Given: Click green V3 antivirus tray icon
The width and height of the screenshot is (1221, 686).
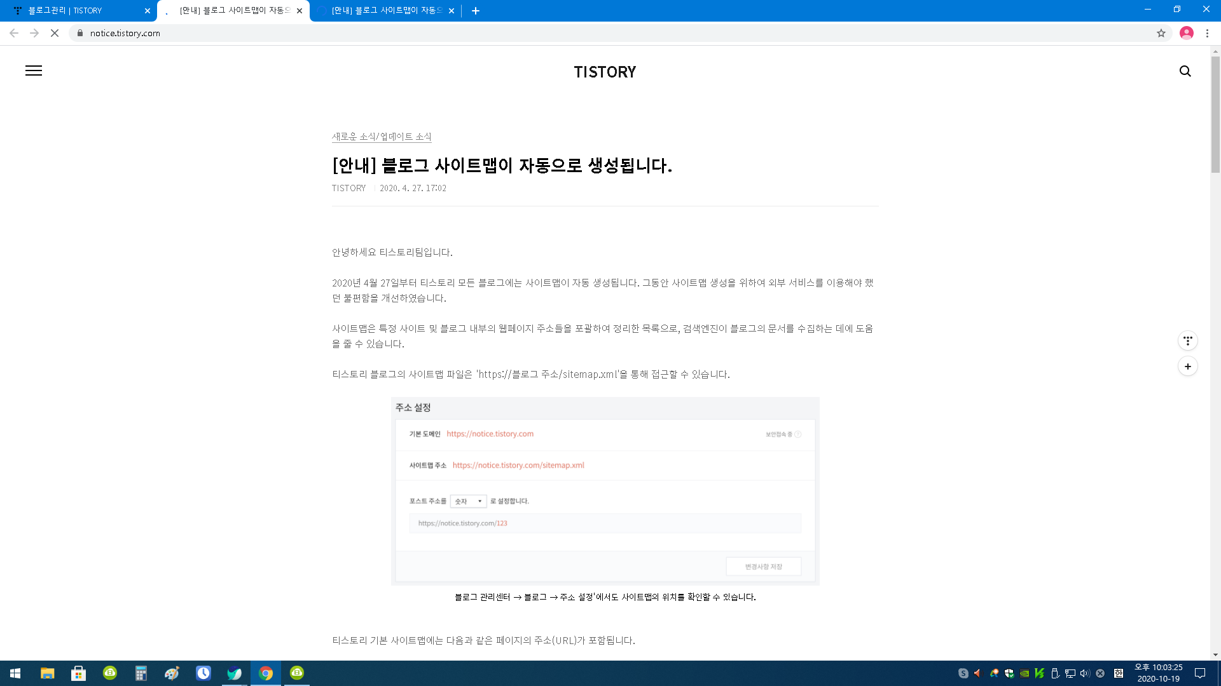Looking at the screenshot, I should pos(1039,673).
